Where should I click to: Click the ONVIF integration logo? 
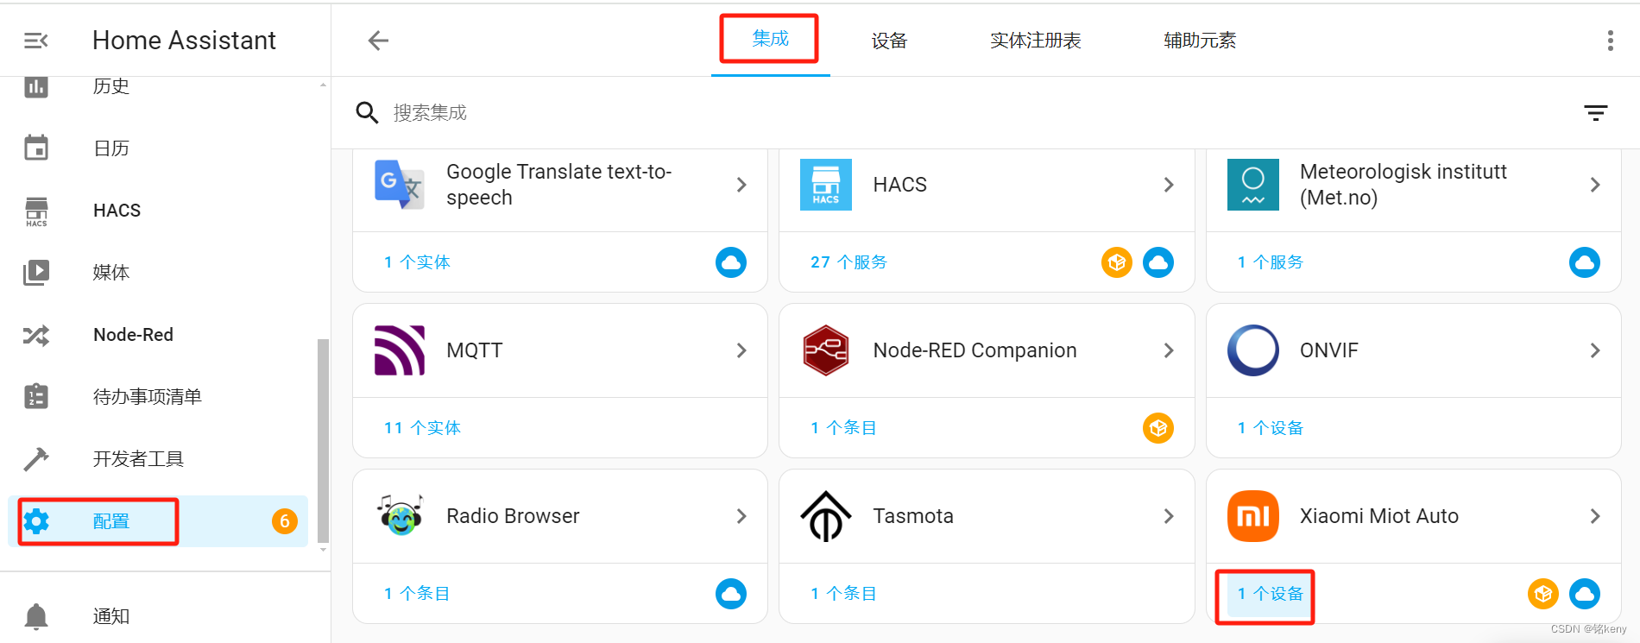click(x=1252, y=350)
